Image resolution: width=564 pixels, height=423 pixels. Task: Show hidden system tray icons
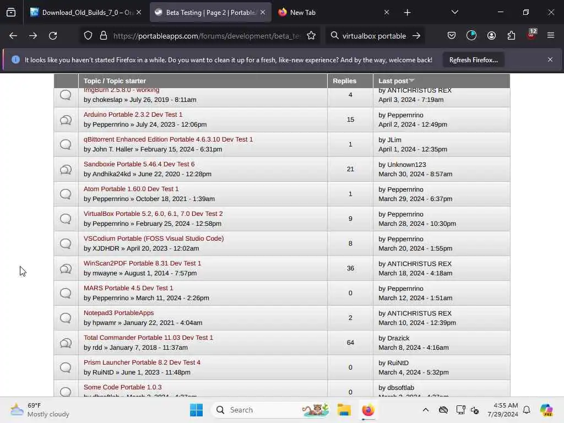tap(426, 410)
